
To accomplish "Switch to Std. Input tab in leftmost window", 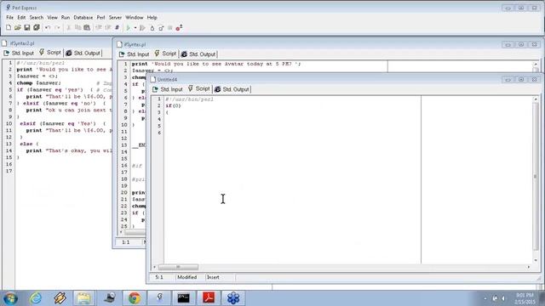I will point(19,53).
